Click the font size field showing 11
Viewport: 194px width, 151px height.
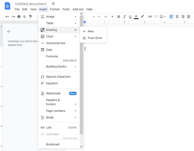[106, 16]
